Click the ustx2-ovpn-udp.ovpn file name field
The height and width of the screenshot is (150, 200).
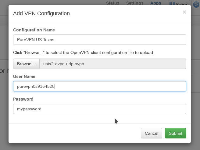point(113,64)
